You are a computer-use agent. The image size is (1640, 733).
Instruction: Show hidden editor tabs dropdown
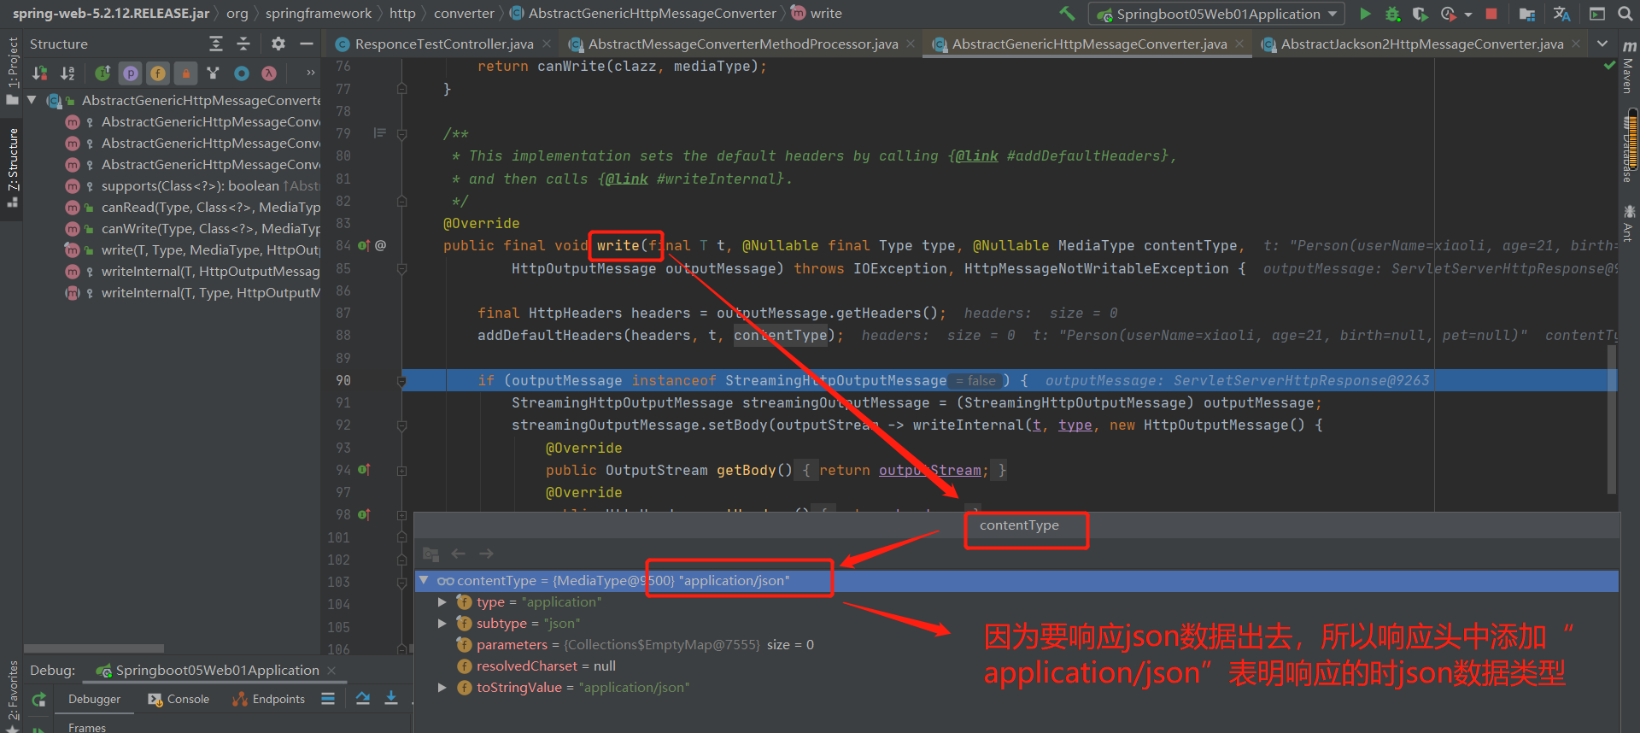click(1602, 44)
